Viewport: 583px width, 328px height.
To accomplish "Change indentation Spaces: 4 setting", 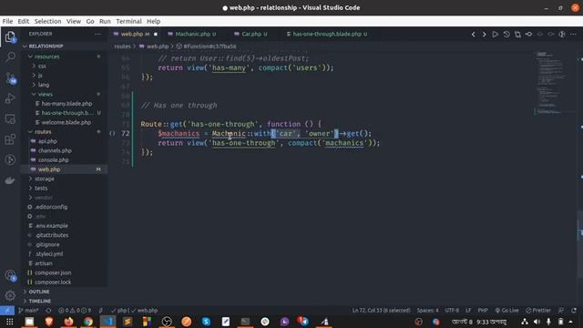I will pyautogui.click(x=427, y=310).
